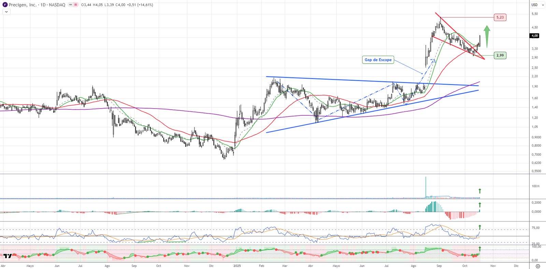Image resolution: width=546 pixels, height=269 pixels.
Task: Click the large green up arrow drawing
Action: pyautogui.click(x=487, y=36)
